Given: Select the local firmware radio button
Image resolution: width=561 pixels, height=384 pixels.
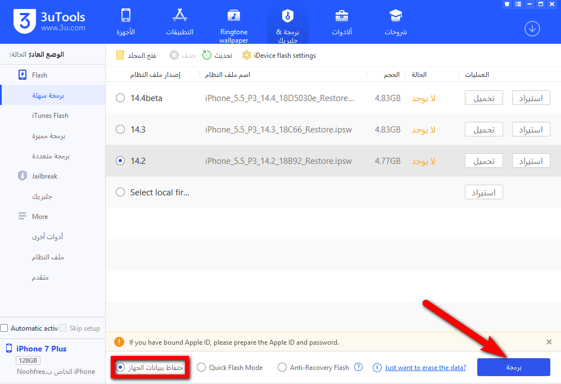Looking at the screenshot, I should tap(120, 192).
